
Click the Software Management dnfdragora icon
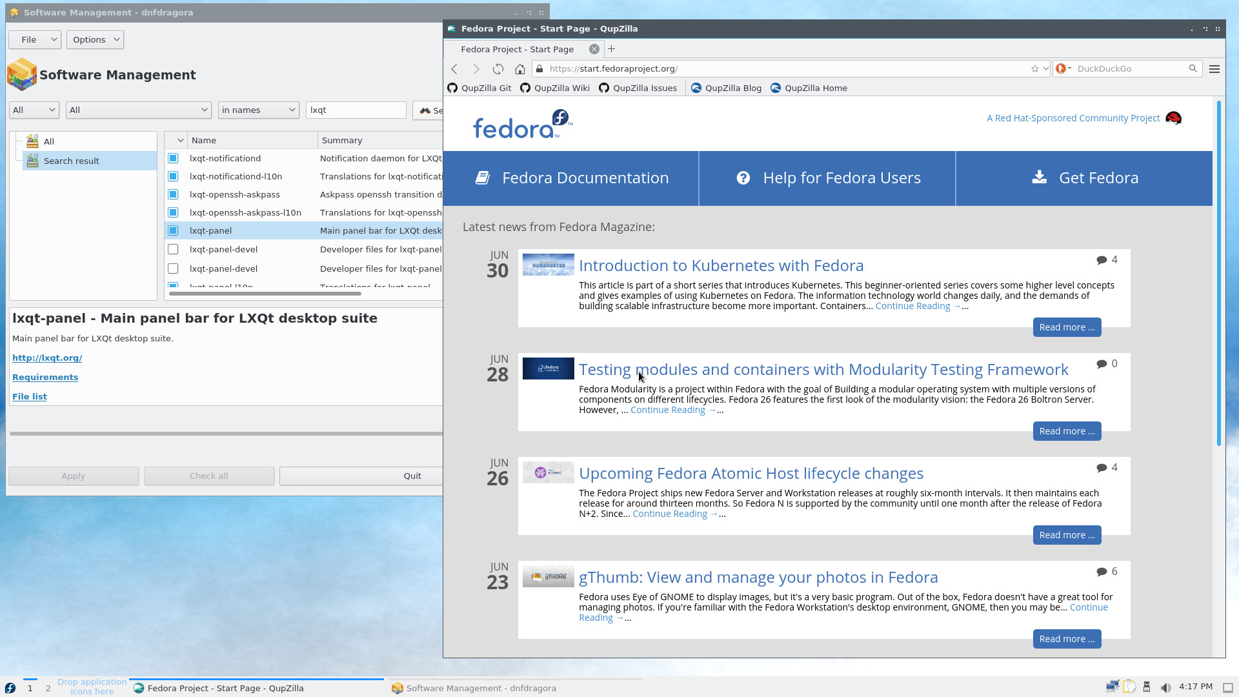(x=398, y=687)
